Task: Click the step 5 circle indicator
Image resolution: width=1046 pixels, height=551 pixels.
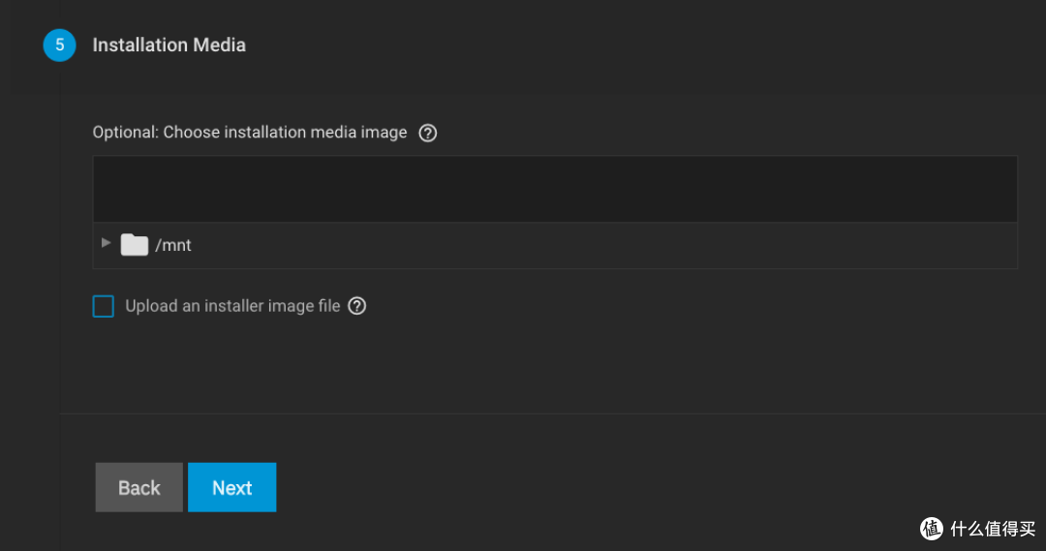Action: 59,46
